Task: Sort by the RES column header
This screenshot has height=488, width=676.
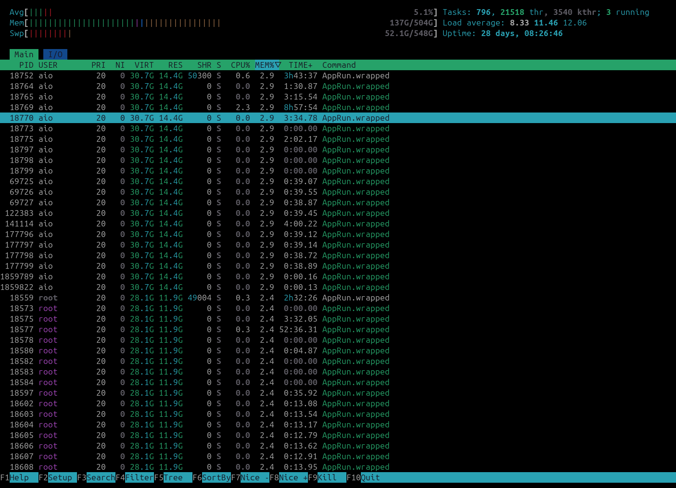Action: point(176,65)
